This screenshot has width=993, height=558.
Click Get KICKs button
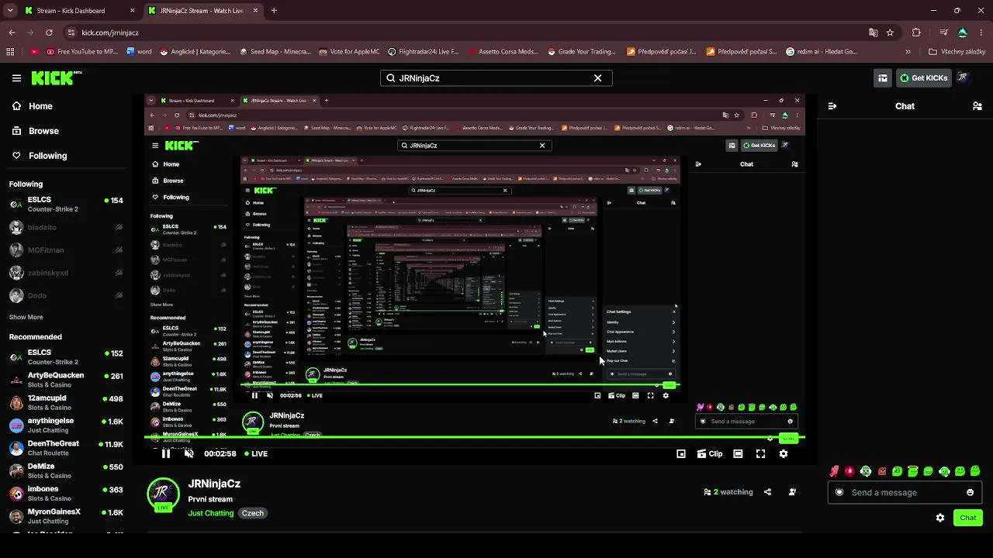923,78
